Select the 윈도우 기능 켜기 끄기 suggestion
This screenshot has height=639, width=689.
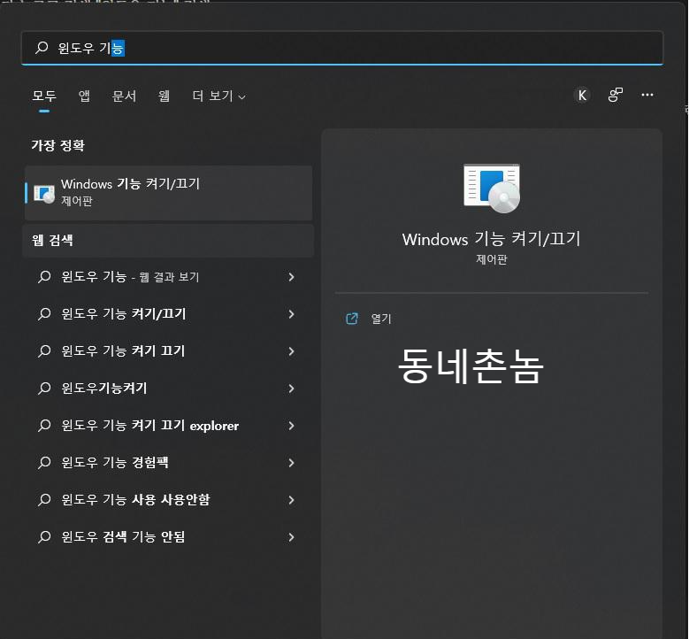169,351
